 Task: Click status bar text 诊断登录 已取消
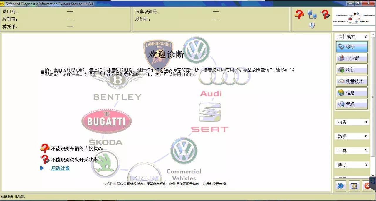pos(13,197)
